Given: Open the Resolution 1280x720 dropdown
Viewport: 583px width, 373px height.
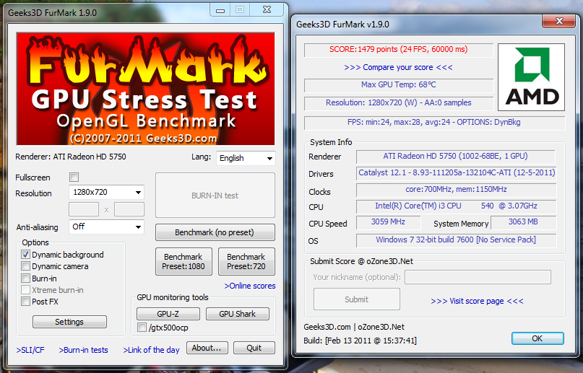Looking at the screenshot, I should (106, 192).
